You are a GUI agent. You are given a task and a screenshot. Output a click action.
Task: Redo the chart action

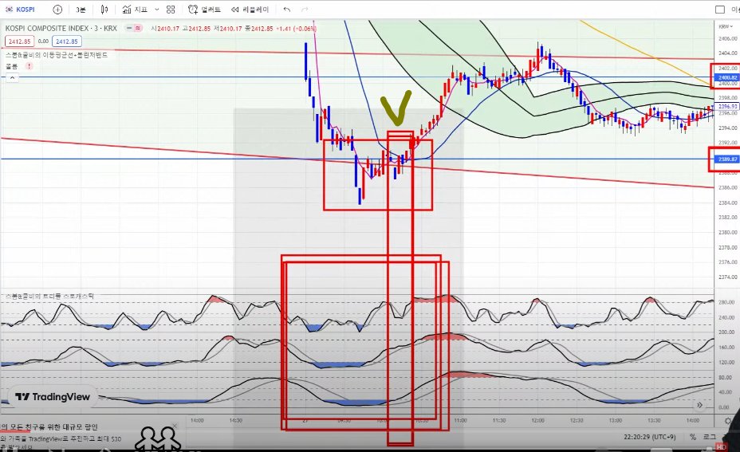[x=305, y=10]
